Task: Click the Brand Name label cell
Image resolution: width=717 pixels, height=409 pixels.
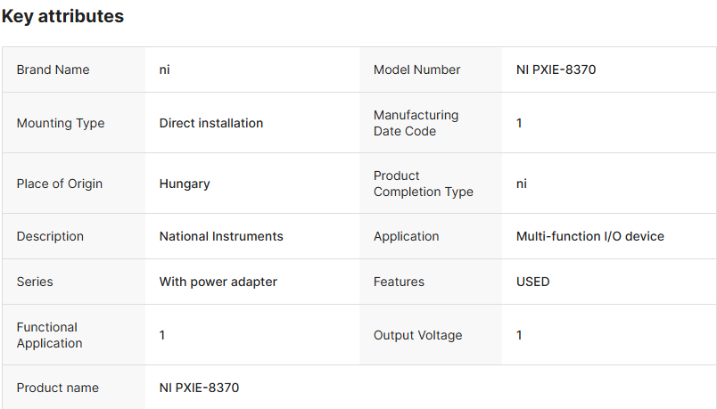Action: (54, 70)
